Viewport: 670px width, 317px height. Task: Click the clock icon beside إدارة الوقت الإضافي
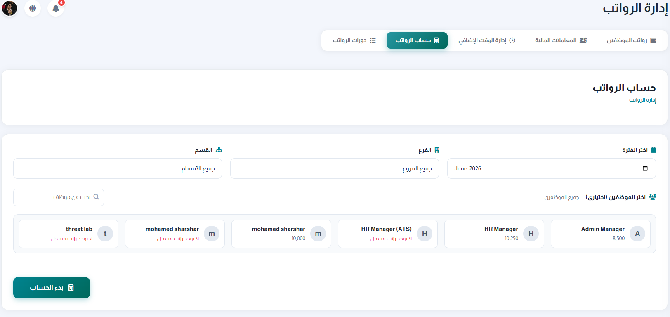[512, 40]
